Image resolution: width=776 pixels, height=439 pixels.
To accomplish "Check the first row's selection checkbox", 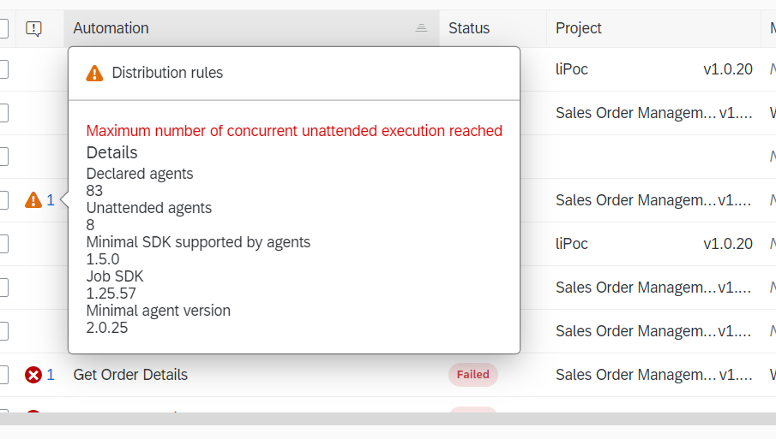I will click(x=3, y=69).
